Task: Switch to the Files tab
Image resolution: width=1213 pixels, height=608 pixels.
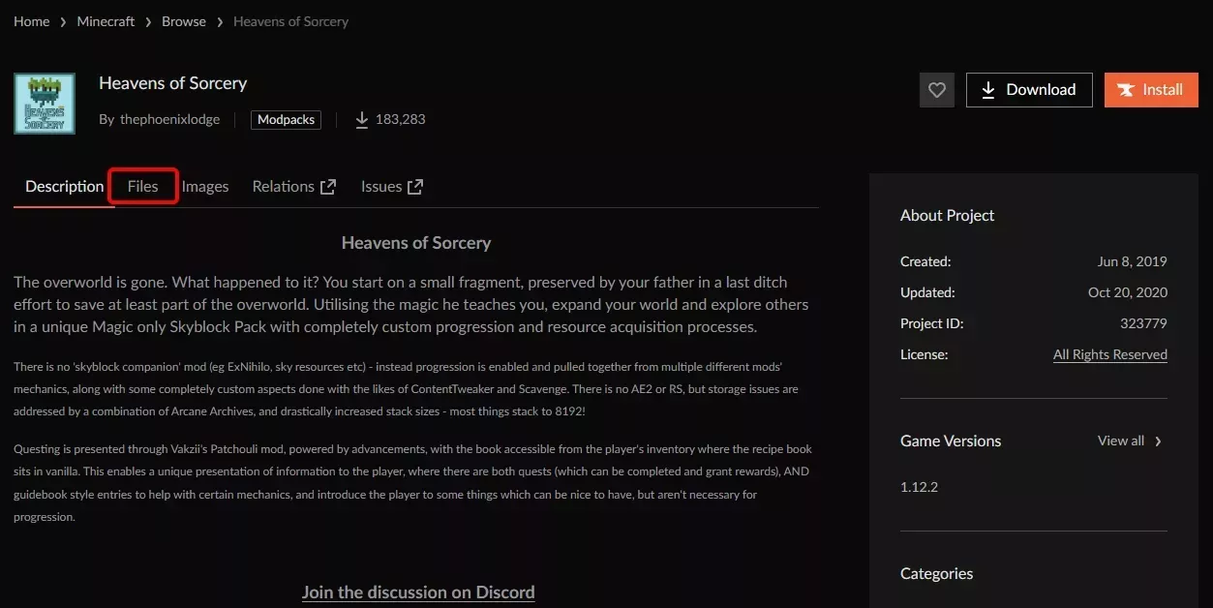Action: pyautogui.click(x=142, y=186)
